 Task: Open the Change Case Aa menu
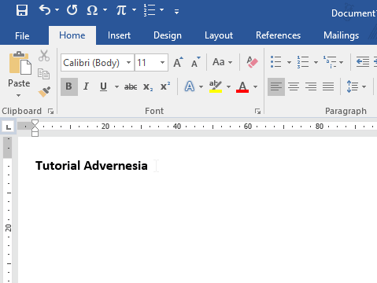click(223, 62)
